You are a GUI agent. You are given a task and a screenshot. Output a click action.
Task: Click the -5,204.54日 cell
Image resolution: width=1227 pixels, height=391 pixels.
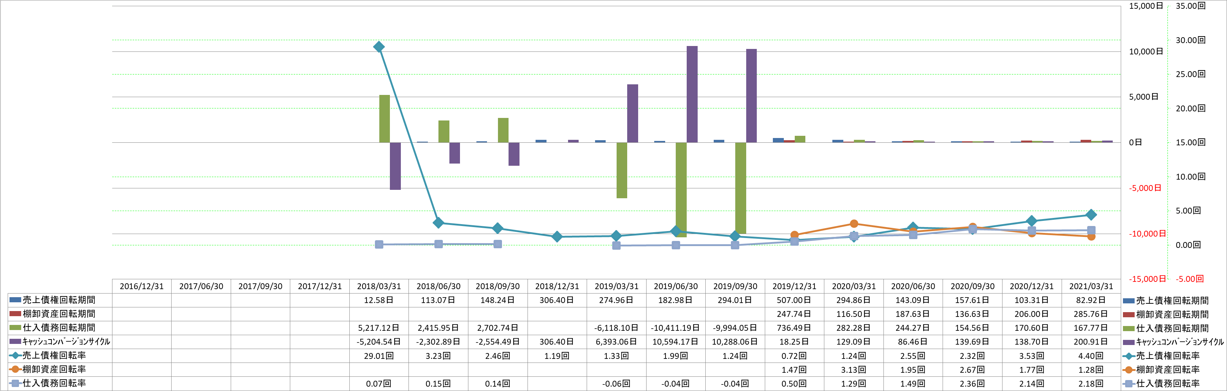tap(379, 341)
